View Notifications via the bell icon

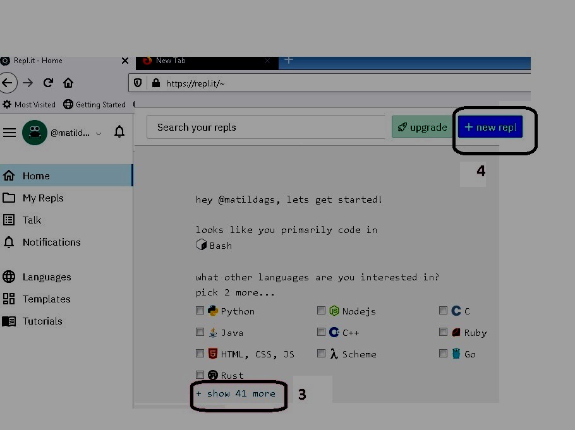tap(51, 242)
